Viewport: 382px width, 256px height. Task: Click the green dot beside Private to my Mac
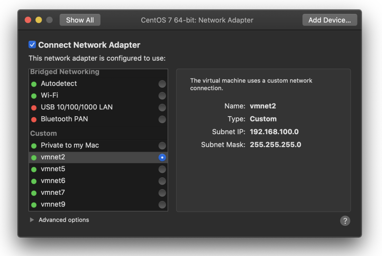[x=34, y=146]
